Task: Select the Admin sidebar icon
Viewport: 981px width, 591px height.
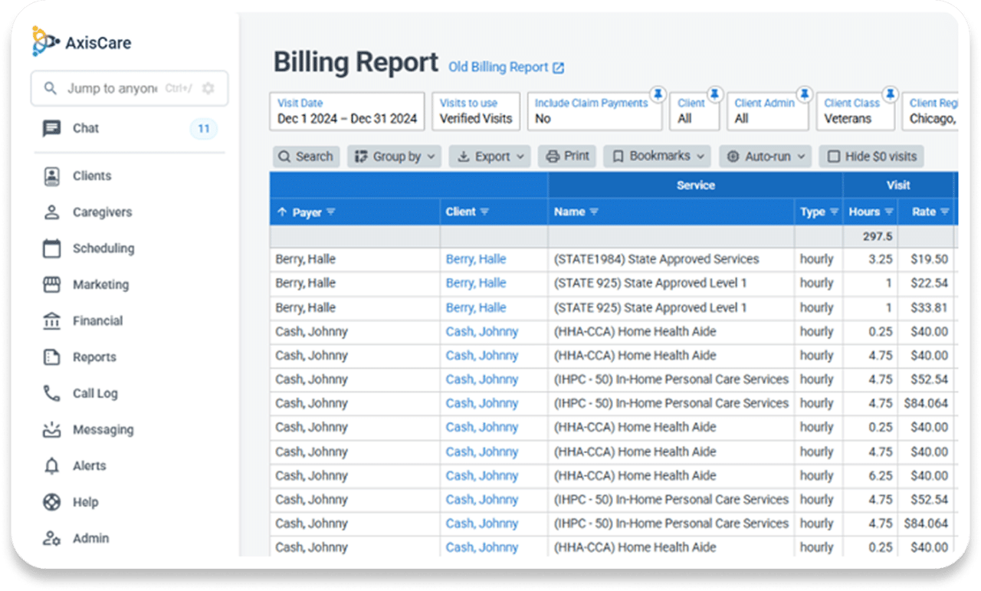Action: coord(51,538)
